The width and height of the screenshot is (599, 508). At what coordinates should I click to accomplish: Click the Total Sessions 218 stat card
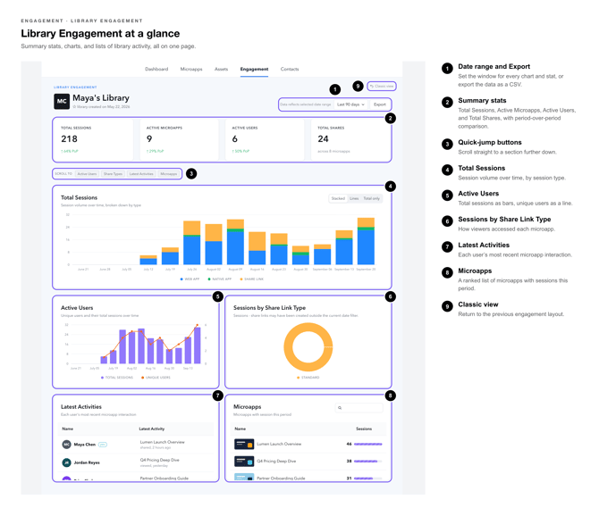pyautogui.click(x=94, y=139)
